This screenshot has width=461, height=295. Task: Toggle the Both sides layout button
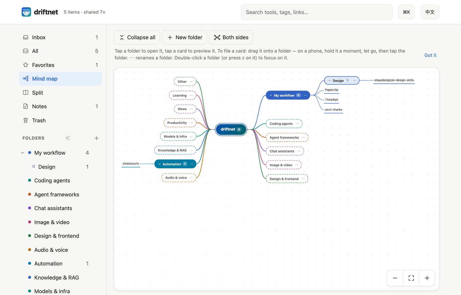(231, 37)
